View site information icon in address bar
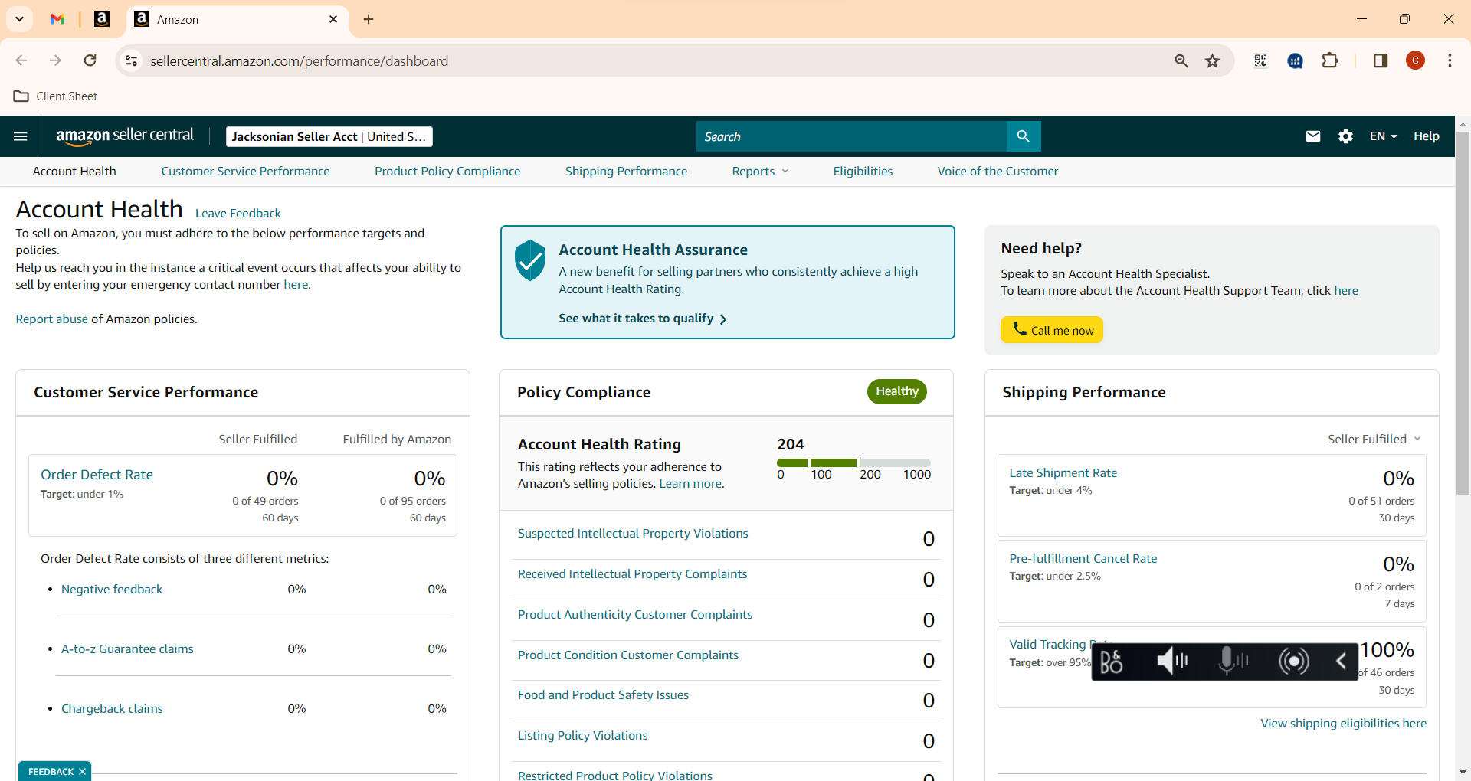Screen dimensions: 1471x781 pyautogui.click(x=132, y=60)
